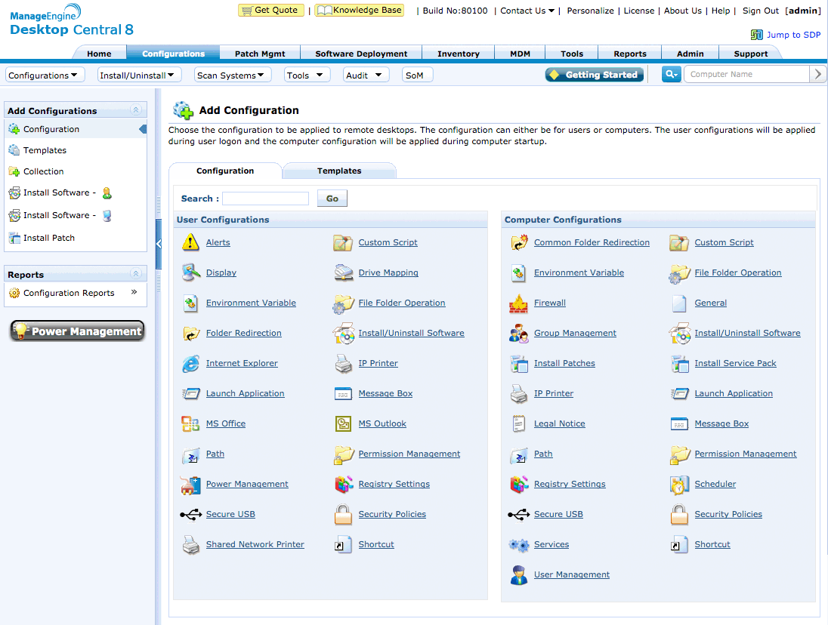
Task: Click the Alerts warning triangle icon
Action: coord(190,242)
